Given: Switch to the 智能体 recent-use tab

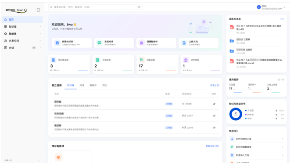Looking at the screenshot, I should [x=93, y=85].
